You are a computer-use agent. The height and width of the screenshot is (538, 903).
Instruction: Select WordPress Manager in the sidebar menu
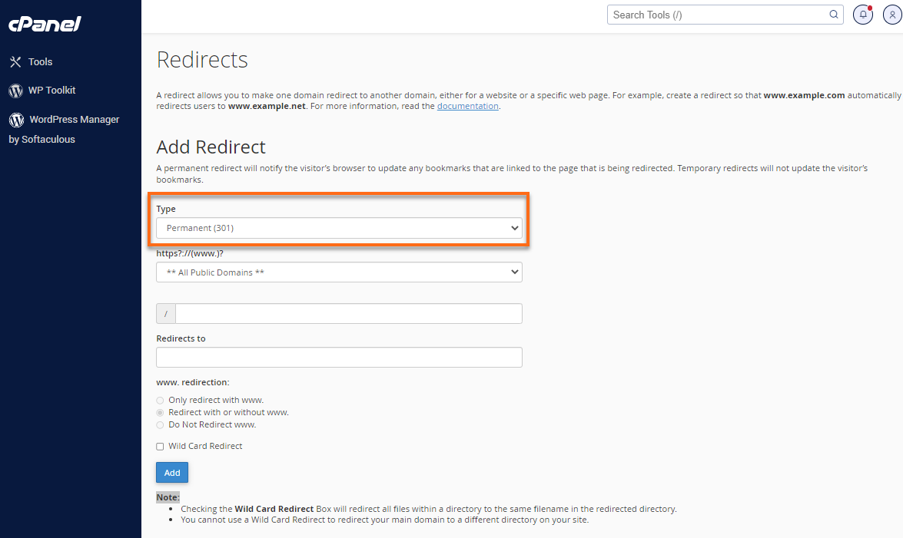point(75,119)
